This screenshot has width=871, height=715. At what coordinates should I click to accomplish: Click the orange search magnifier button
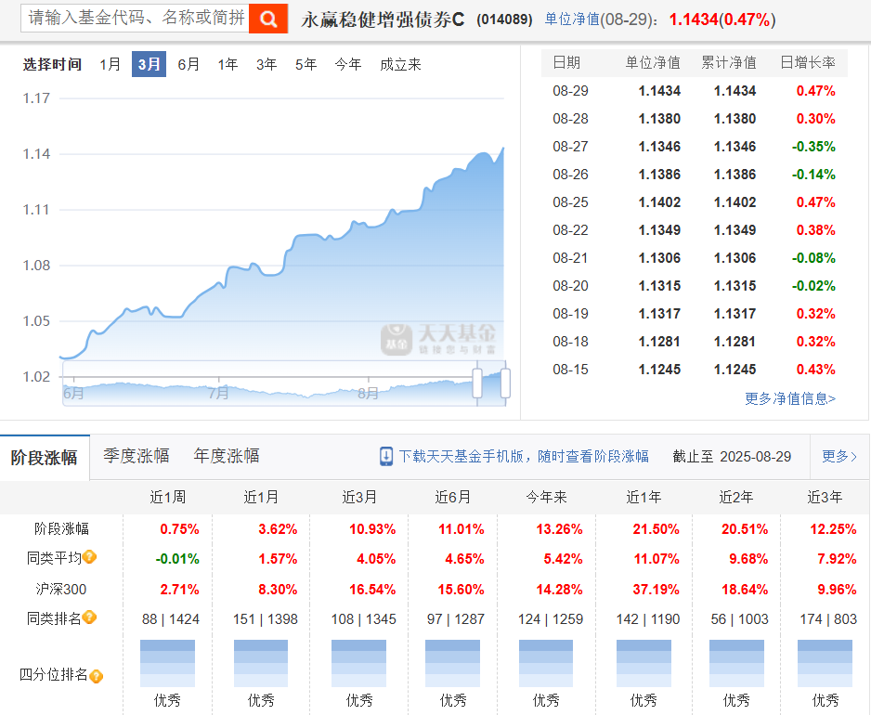[x=268, y=19]
